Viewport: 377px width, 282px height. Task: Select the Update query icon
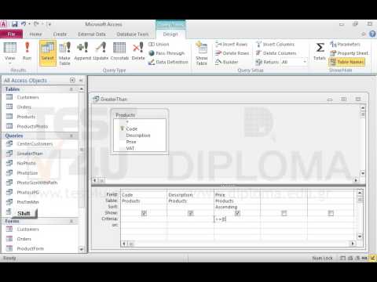[x=101, y=51]
